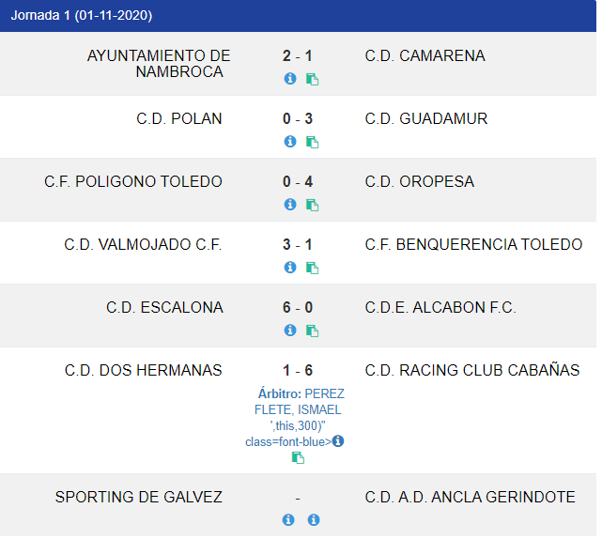Click info icon under Polan 0-3 Guadamur

[x=290, y=141]
